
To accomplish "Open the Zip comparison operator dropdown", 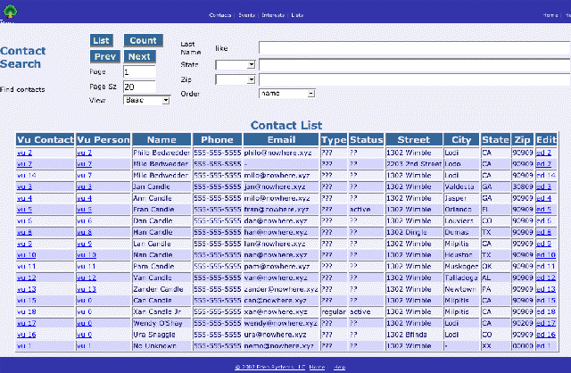I will (x=236, y=79).
